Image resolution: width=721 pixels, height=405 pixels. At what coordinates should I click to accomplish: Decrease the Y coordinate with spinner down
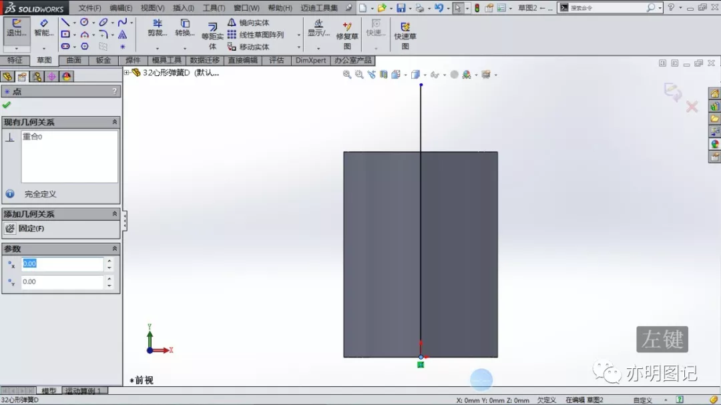click(x=109, y=286)
